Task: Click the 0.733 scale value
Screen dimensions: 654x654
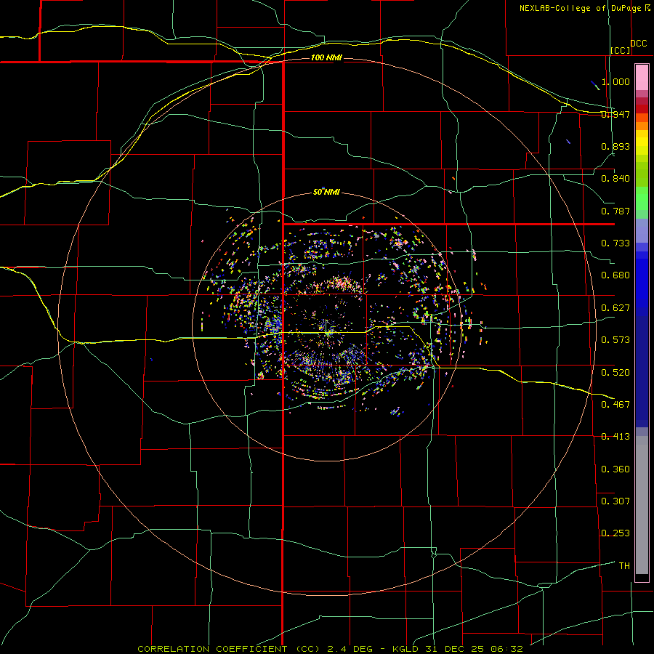Action: pyautogui.click(x=615, y=243)
